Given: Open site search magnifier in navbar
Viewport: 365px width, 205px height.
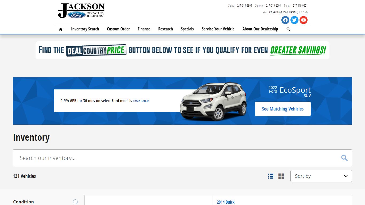Looking at the screenshot, I should point(288,29).
